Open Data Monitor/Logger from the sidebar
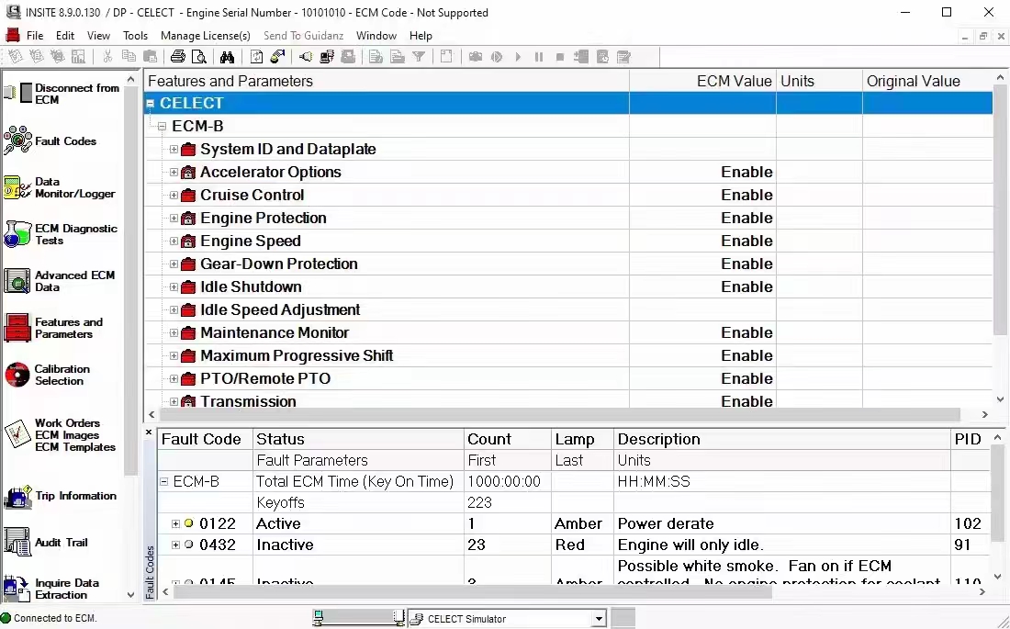Viewport: 1010px width, 629px height. [60, 187]
